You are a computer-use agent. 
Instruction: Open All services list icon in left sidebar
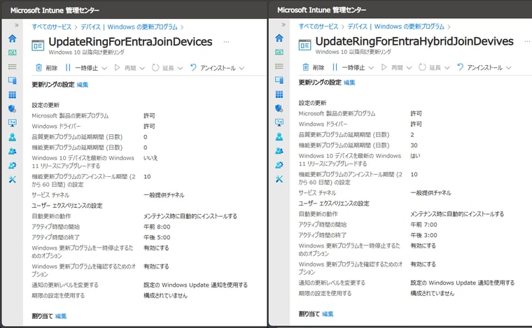pyautogui.click(x=12, y=66)
